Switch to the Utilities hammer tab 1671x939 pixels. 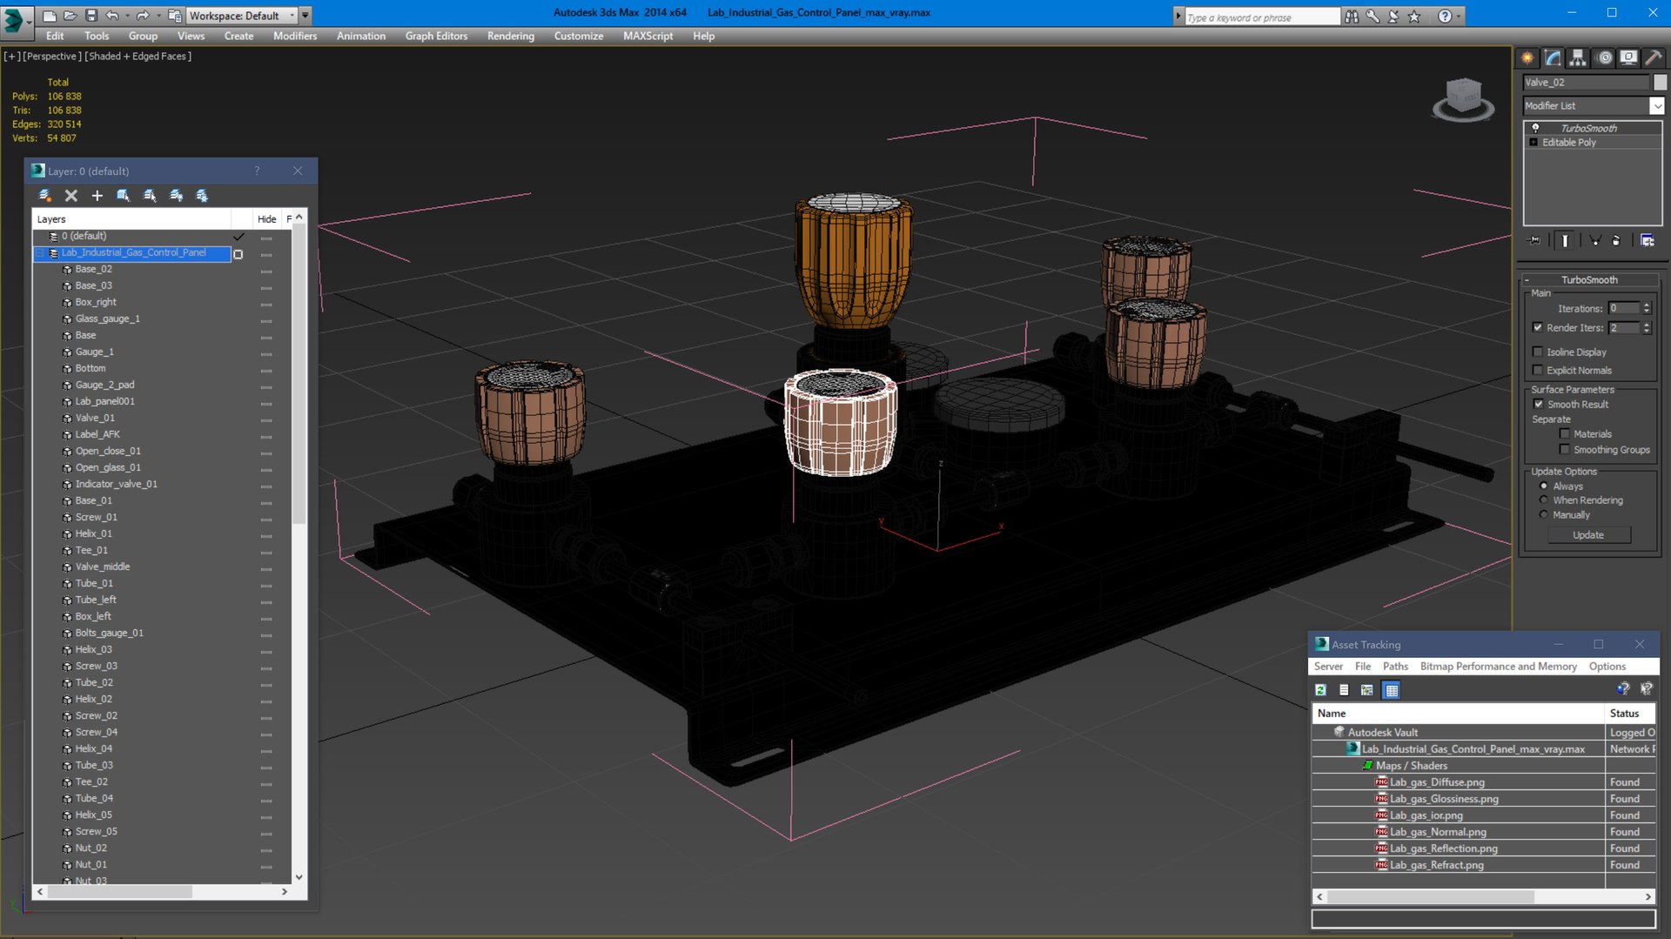[x=1654, y=58]
